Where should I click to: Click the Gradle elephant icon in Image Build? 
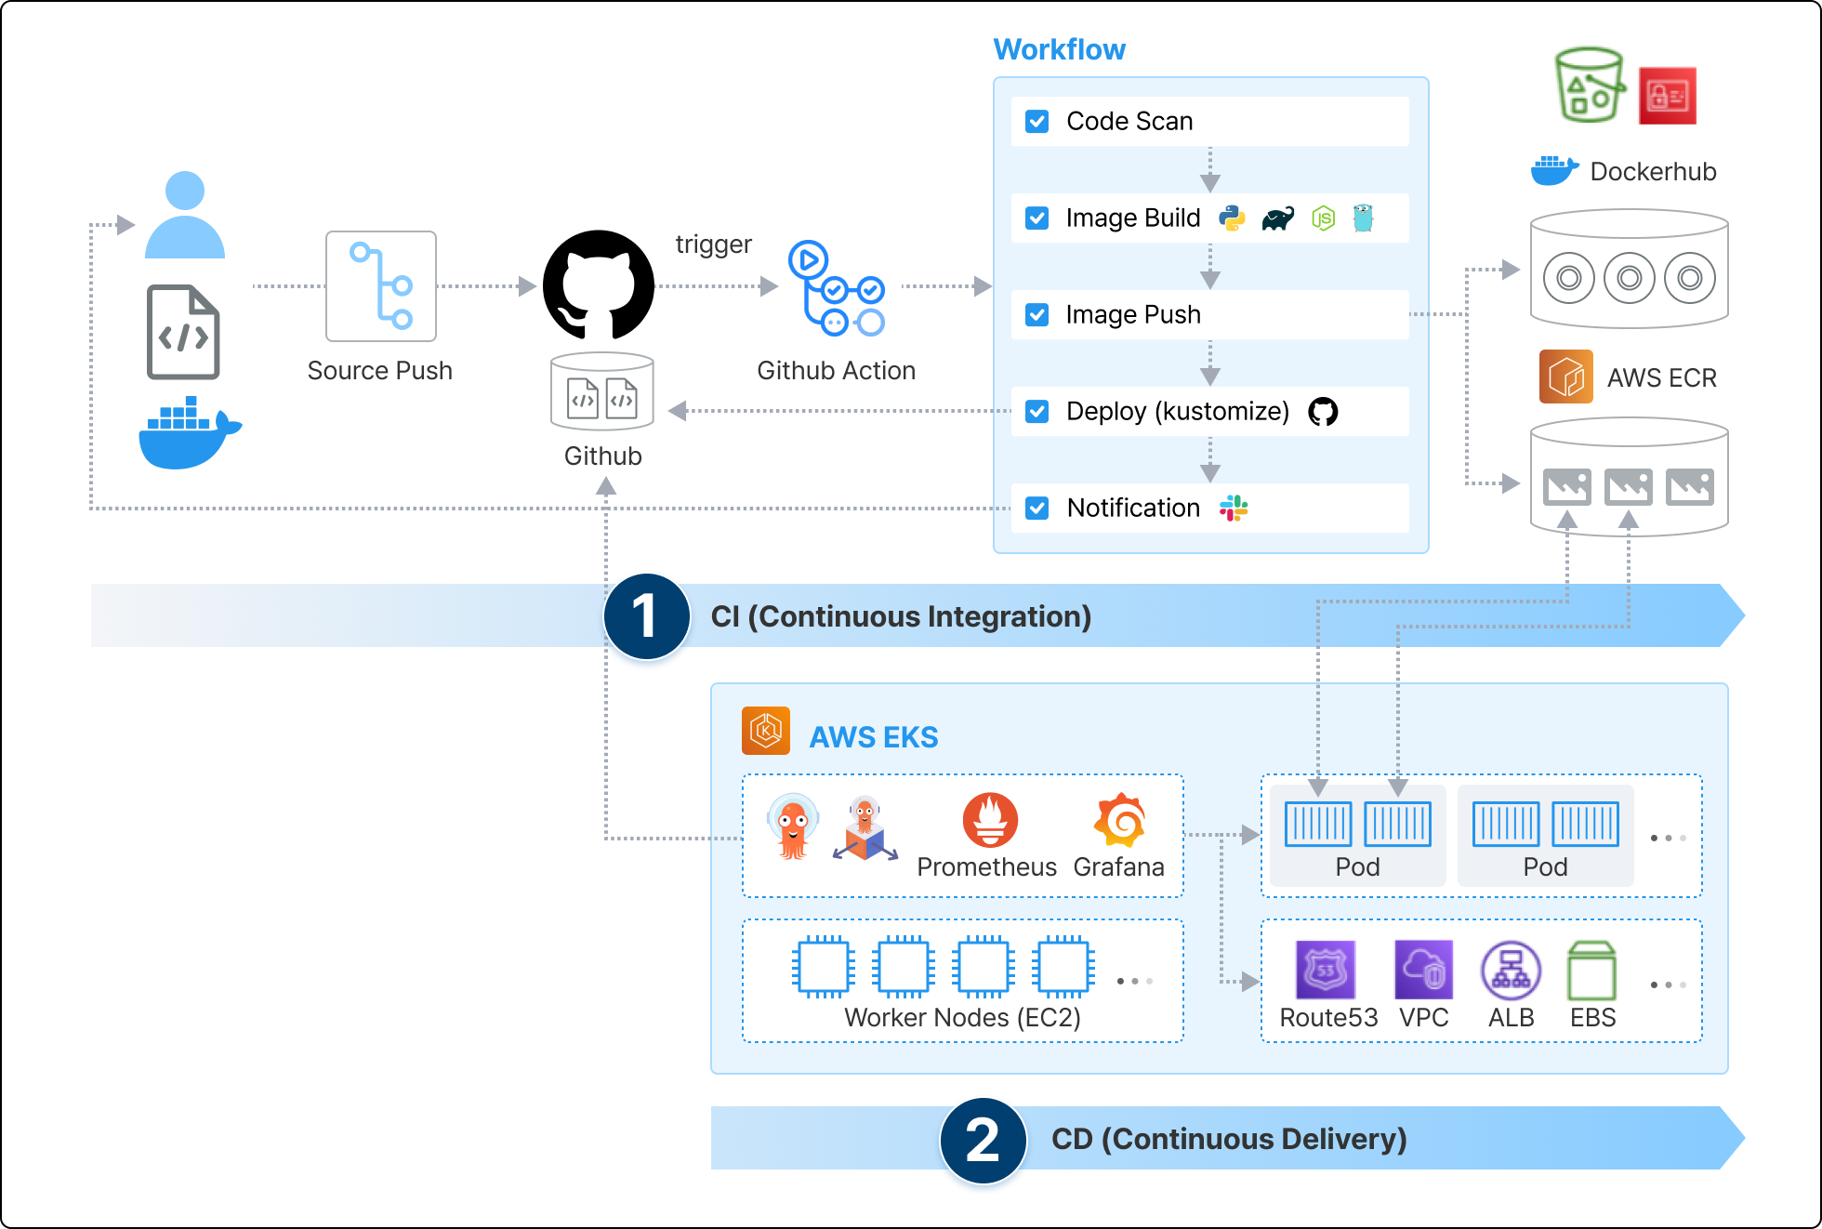(x=1277, y=219)
